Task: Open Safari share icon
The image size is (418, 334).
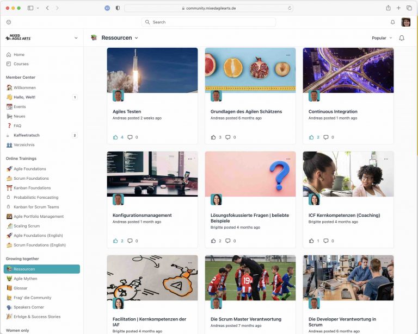Action: [x=388, y=8]
